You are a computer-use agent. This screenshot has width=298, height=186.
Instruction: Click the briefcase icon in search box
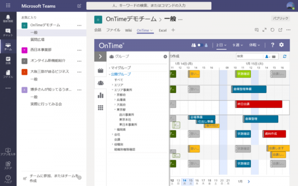coord(274,56)
